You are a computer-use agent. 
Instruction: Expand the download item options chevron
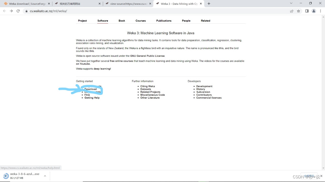coord(45,176)
